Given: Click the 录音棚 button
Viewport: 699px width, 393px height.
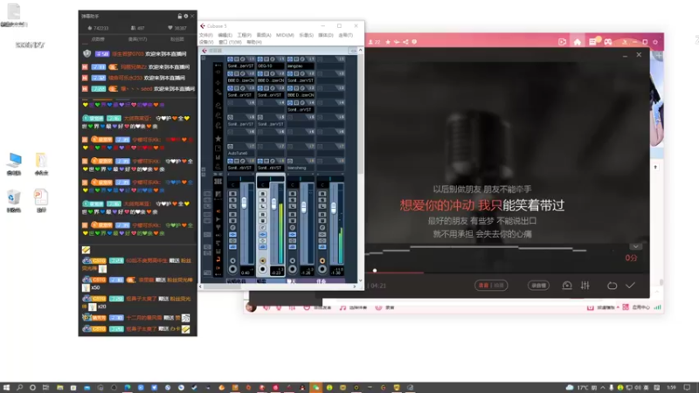Looking at the screenshot, I should coord(538,286).
